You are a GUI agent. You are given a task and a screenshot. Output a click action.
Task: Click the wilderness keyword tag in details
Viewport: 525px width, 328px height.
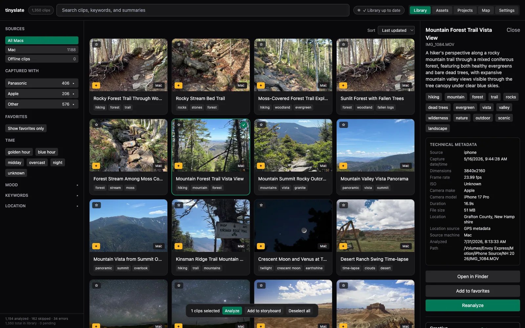(x=438, y=118)
